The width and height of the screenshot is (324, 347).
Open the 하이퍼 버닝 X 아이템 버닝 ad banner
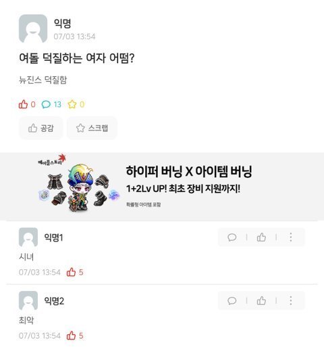[162, 187]
